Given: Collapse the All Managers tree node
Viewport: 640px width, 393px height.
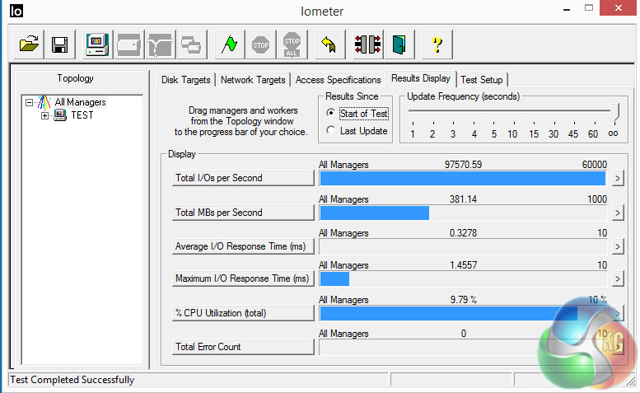Looking at the screenshot, I should point(29,102).
